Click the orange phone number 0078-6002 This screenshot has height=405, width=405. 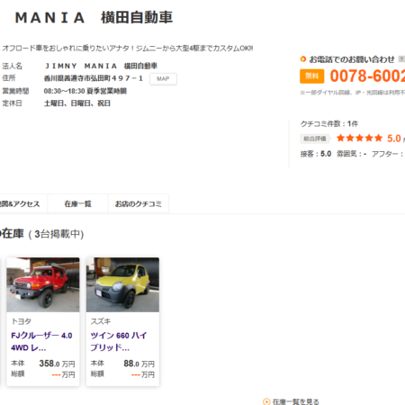(x=367, y=76)
